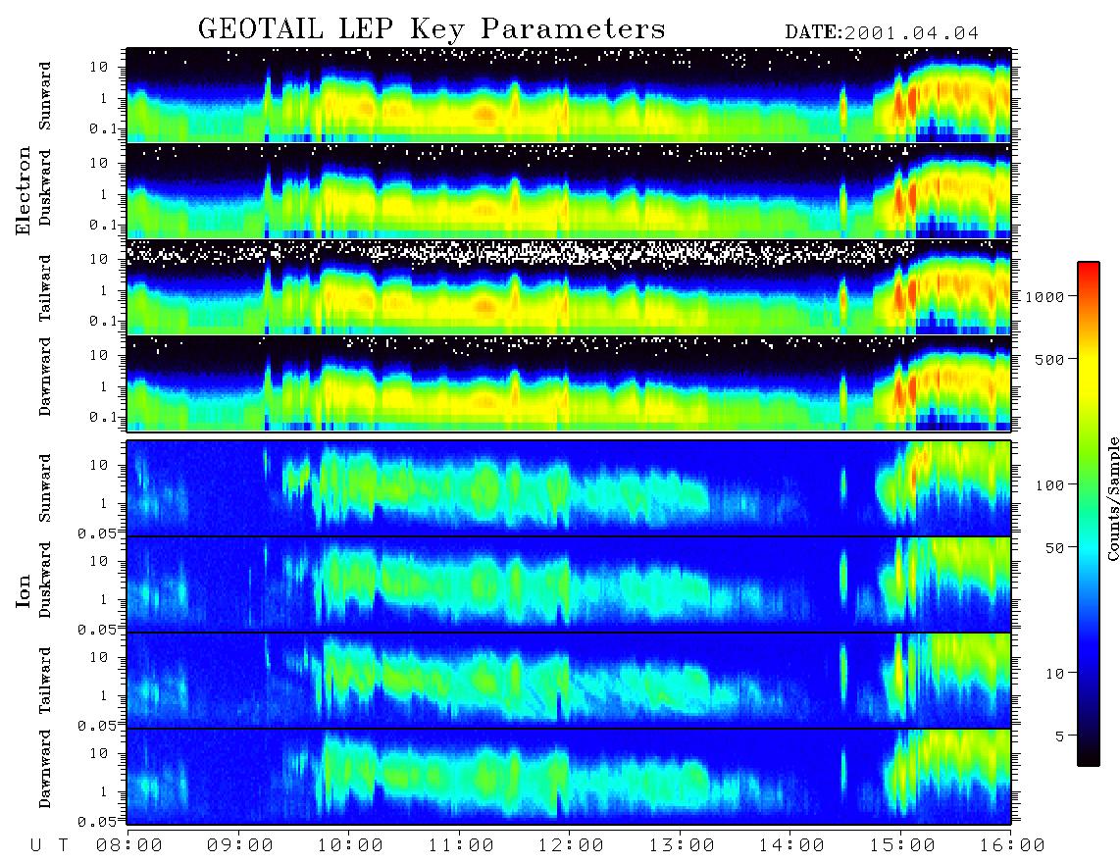Click the 0.1 tick of Electron Dawnward panel
This screenshot has height=863, width=1120.
(103, 417)
